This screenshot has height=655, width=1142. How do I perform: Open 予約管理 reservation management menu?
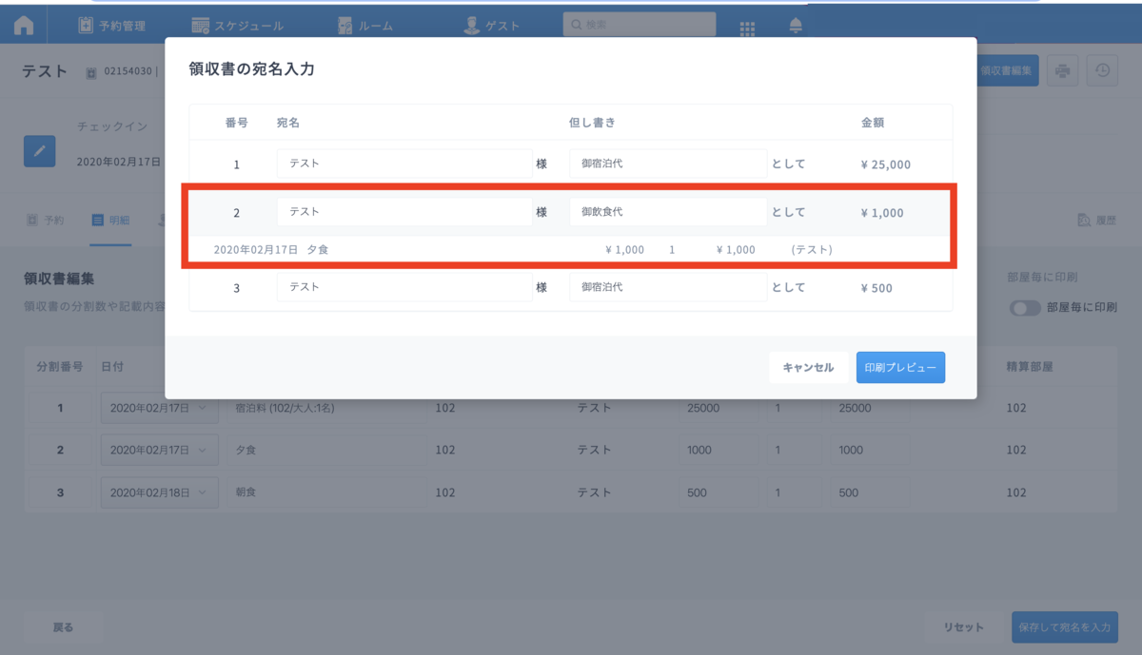(112, 26)
